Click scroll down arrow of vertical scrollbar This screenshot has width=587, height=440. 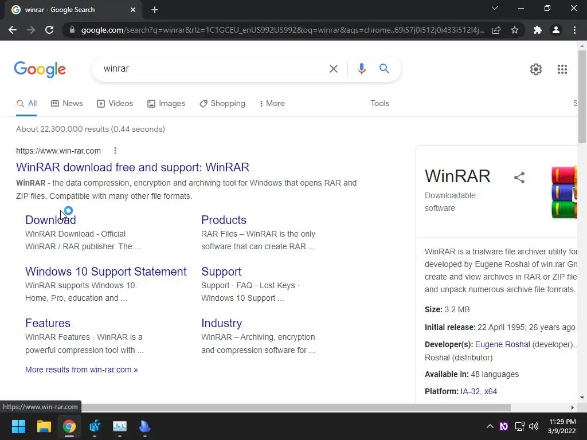(x=582, y=398)
